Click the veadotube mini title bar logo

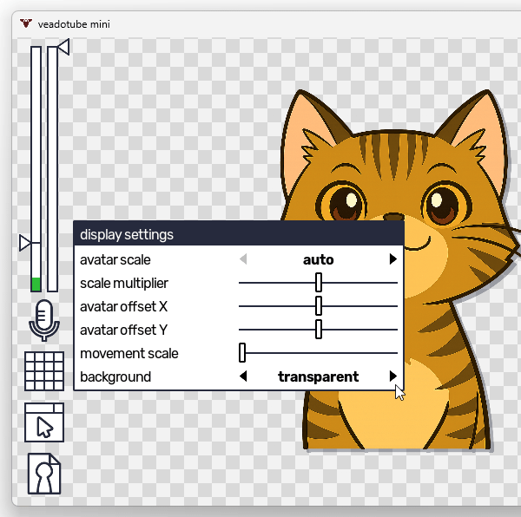[x=26, y=23]
